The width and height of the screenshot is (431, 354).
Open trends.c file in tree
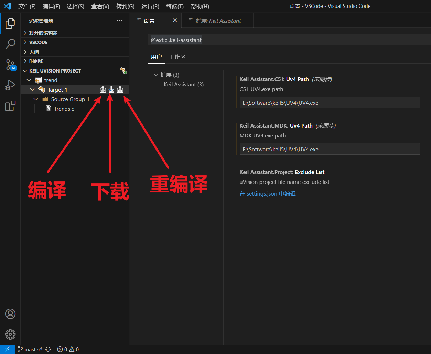pyautogui.click(x=64, y=109)
